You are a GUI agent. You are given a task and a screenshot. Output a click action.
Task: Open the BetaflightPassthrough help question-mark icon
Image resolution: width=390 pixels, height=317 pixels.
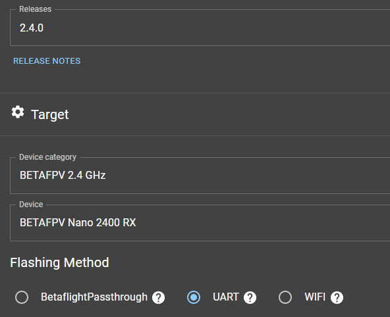point(158,297)
